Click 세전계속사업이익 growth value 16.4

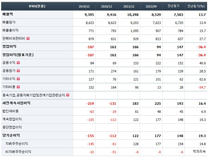point(202,104)
